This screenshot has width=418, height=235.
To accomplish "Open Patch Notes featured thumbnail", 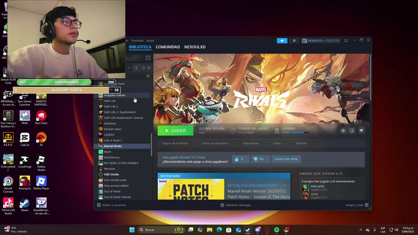I will coord(191,189).
